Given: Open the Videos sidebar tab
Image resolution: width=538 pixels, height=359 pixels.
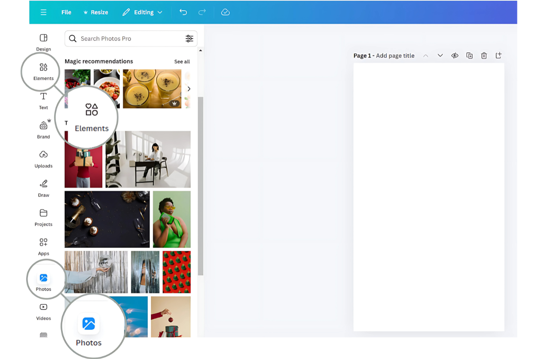Looking at the screenshot, I should [43, 312].
